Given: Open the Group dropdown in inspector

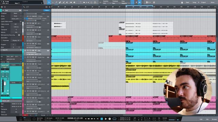Looking at the screenshot, I should (16, 16).
